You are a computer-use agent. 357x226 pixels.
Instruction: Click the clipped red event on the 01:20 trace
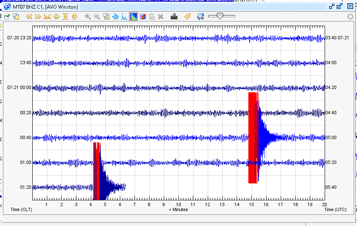point(97,171)
